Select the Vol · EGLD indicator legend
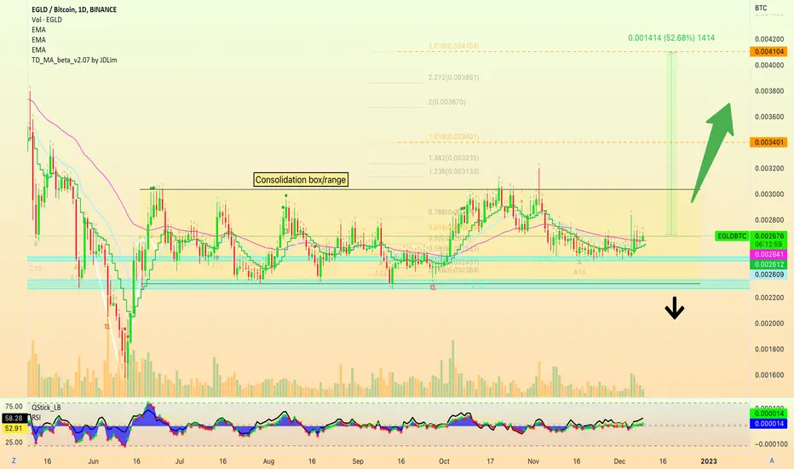The height and width of the screenshot is (469, 794). pyautogui.click(x=47, y=20)
